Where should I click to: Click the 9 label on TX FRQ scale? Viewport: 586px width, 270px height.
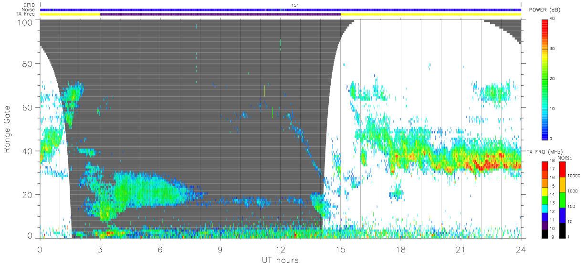(554, 237)
